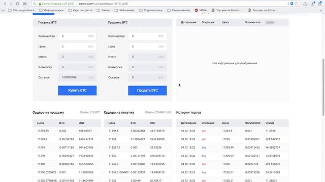This screenshot has width=325, height=182.
Task: Click the sell 'Цена' USD input field
Action: [x=147, y=47]
